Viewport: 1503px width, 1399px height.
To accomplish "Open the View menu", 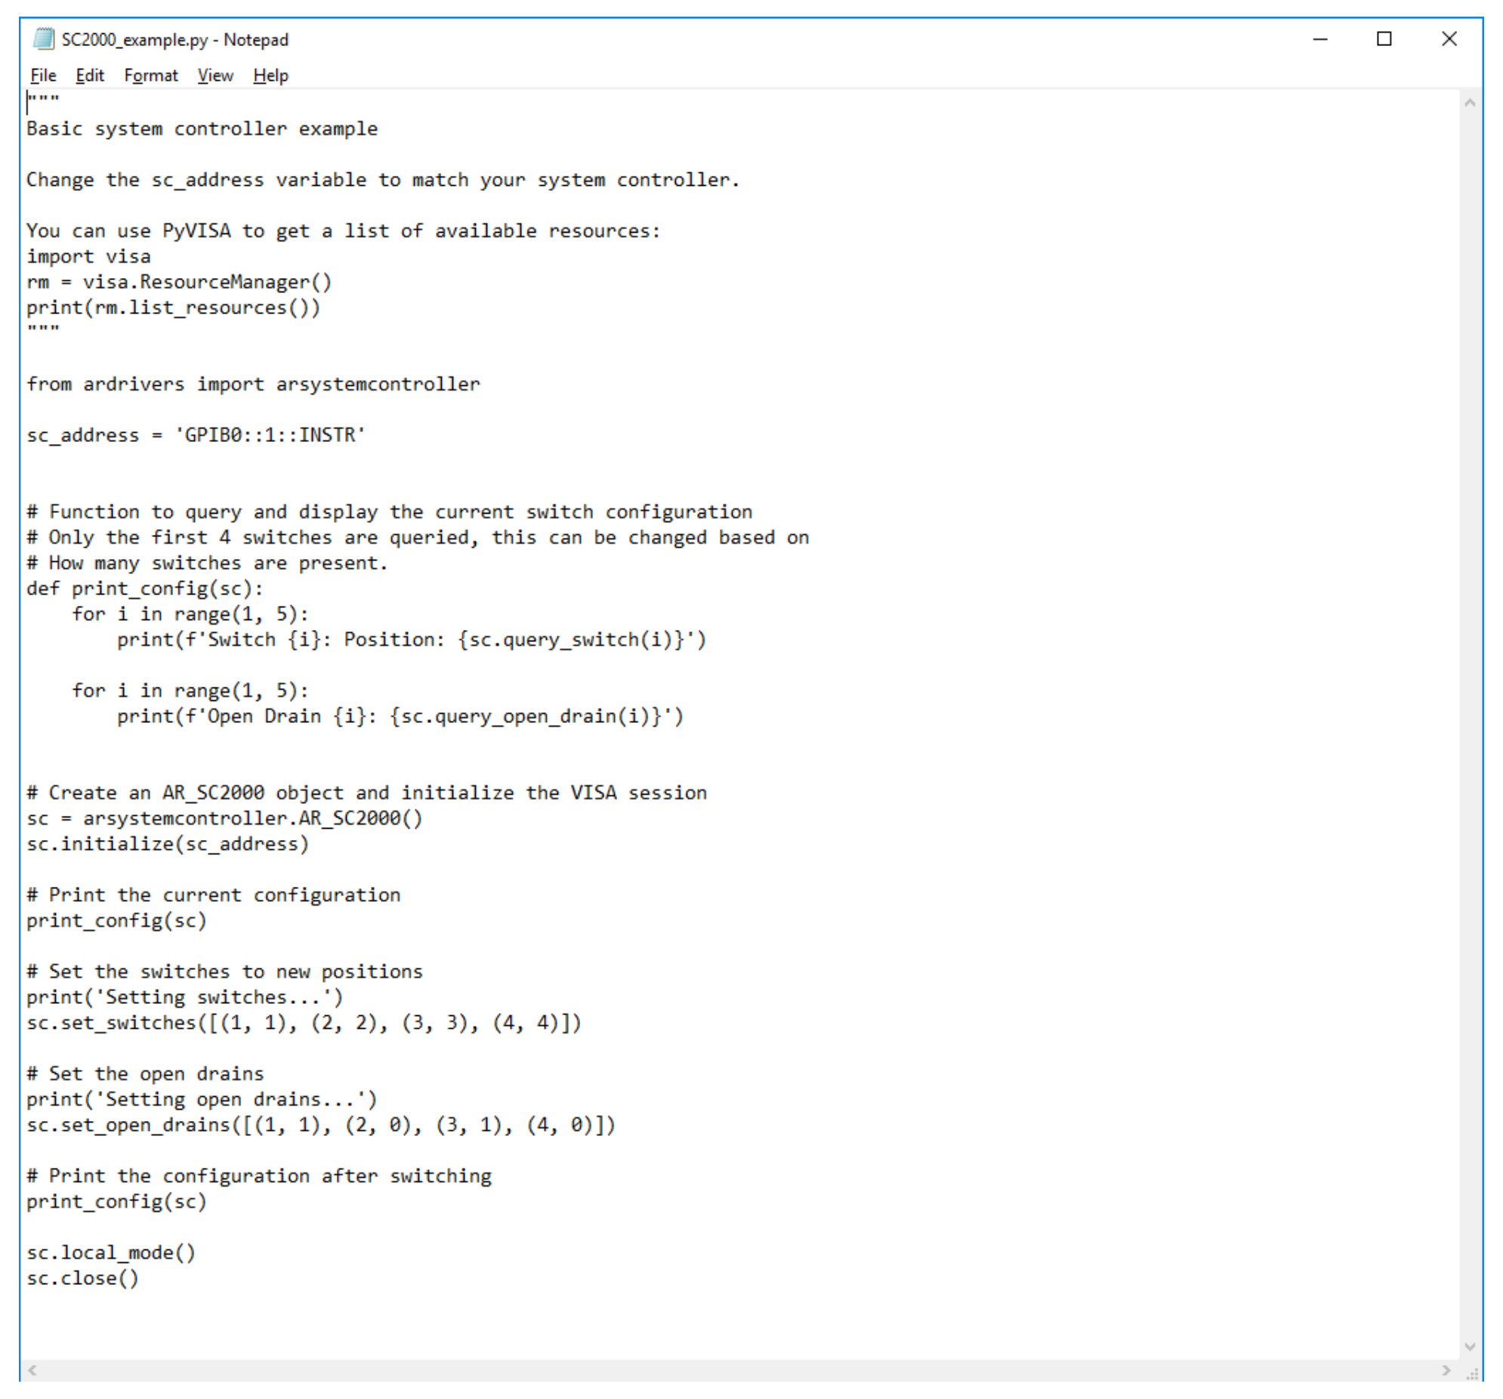I will [215, 76].
